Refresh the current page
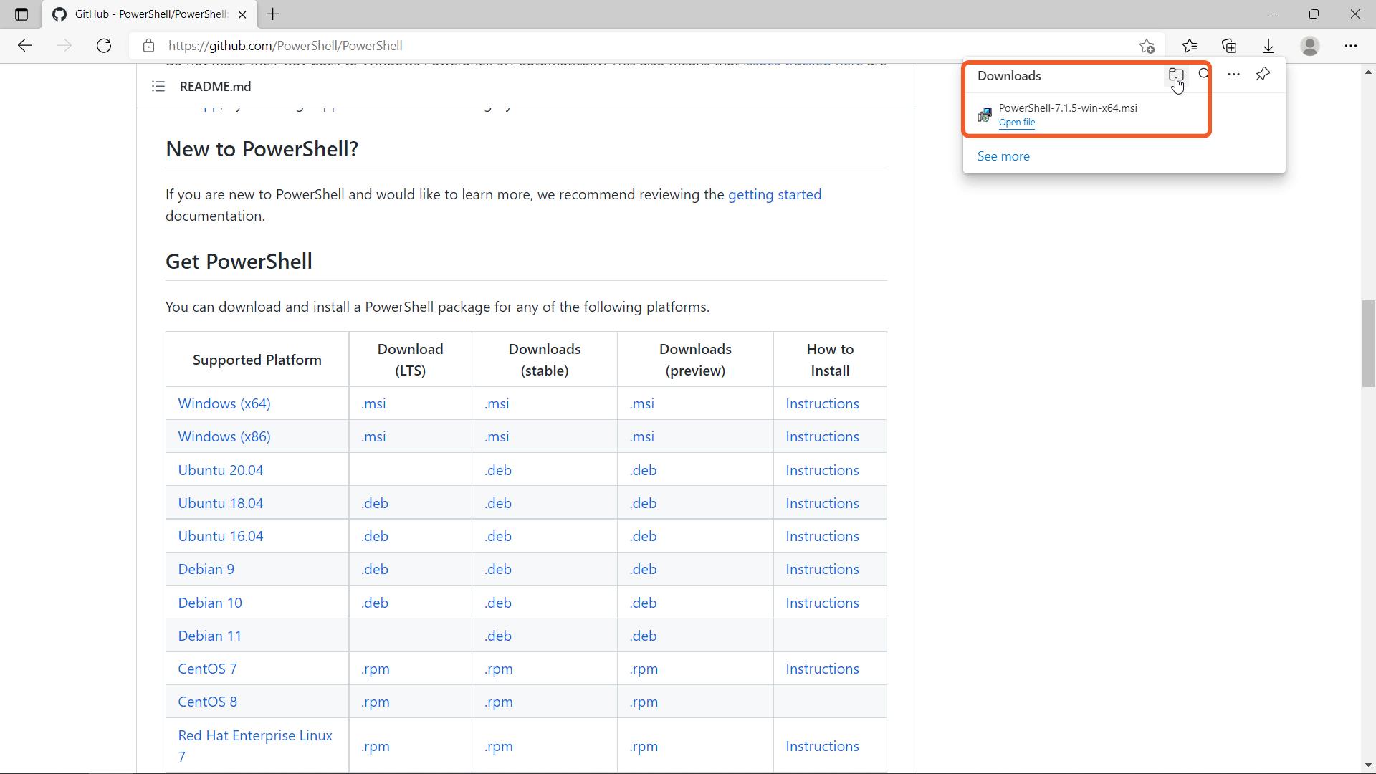Screen dimensions: 1376x774 pos(104,46)
